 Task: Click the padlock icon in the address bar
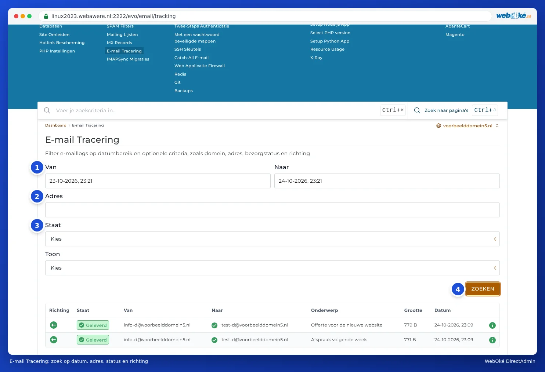pos(46,16)
